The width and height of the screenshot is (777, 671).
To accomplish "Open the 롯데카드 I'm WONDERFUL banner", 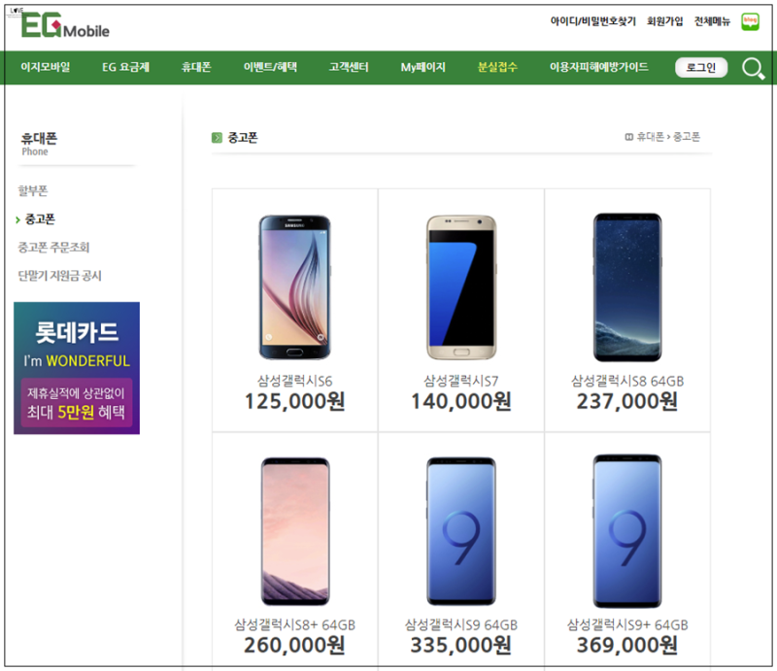I will coord(77,368).
